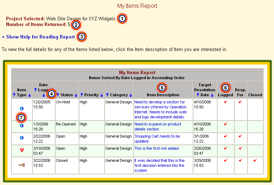Open the 'This is the first risk added' item
Screen dimensions: 274x185
pyautogui.click(x=156, y=148)
